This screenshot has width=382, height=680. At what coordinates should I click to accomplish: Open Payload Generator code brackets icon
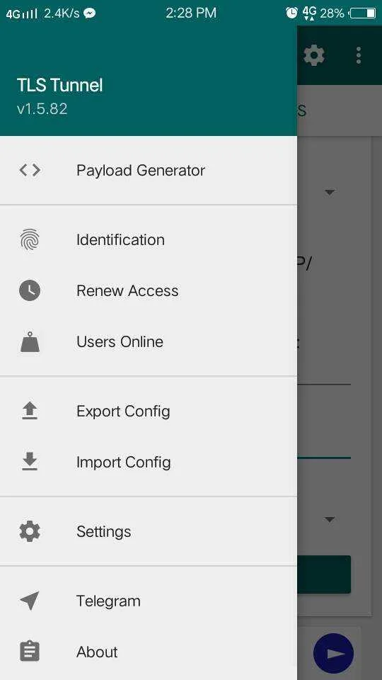coord(30,170)
